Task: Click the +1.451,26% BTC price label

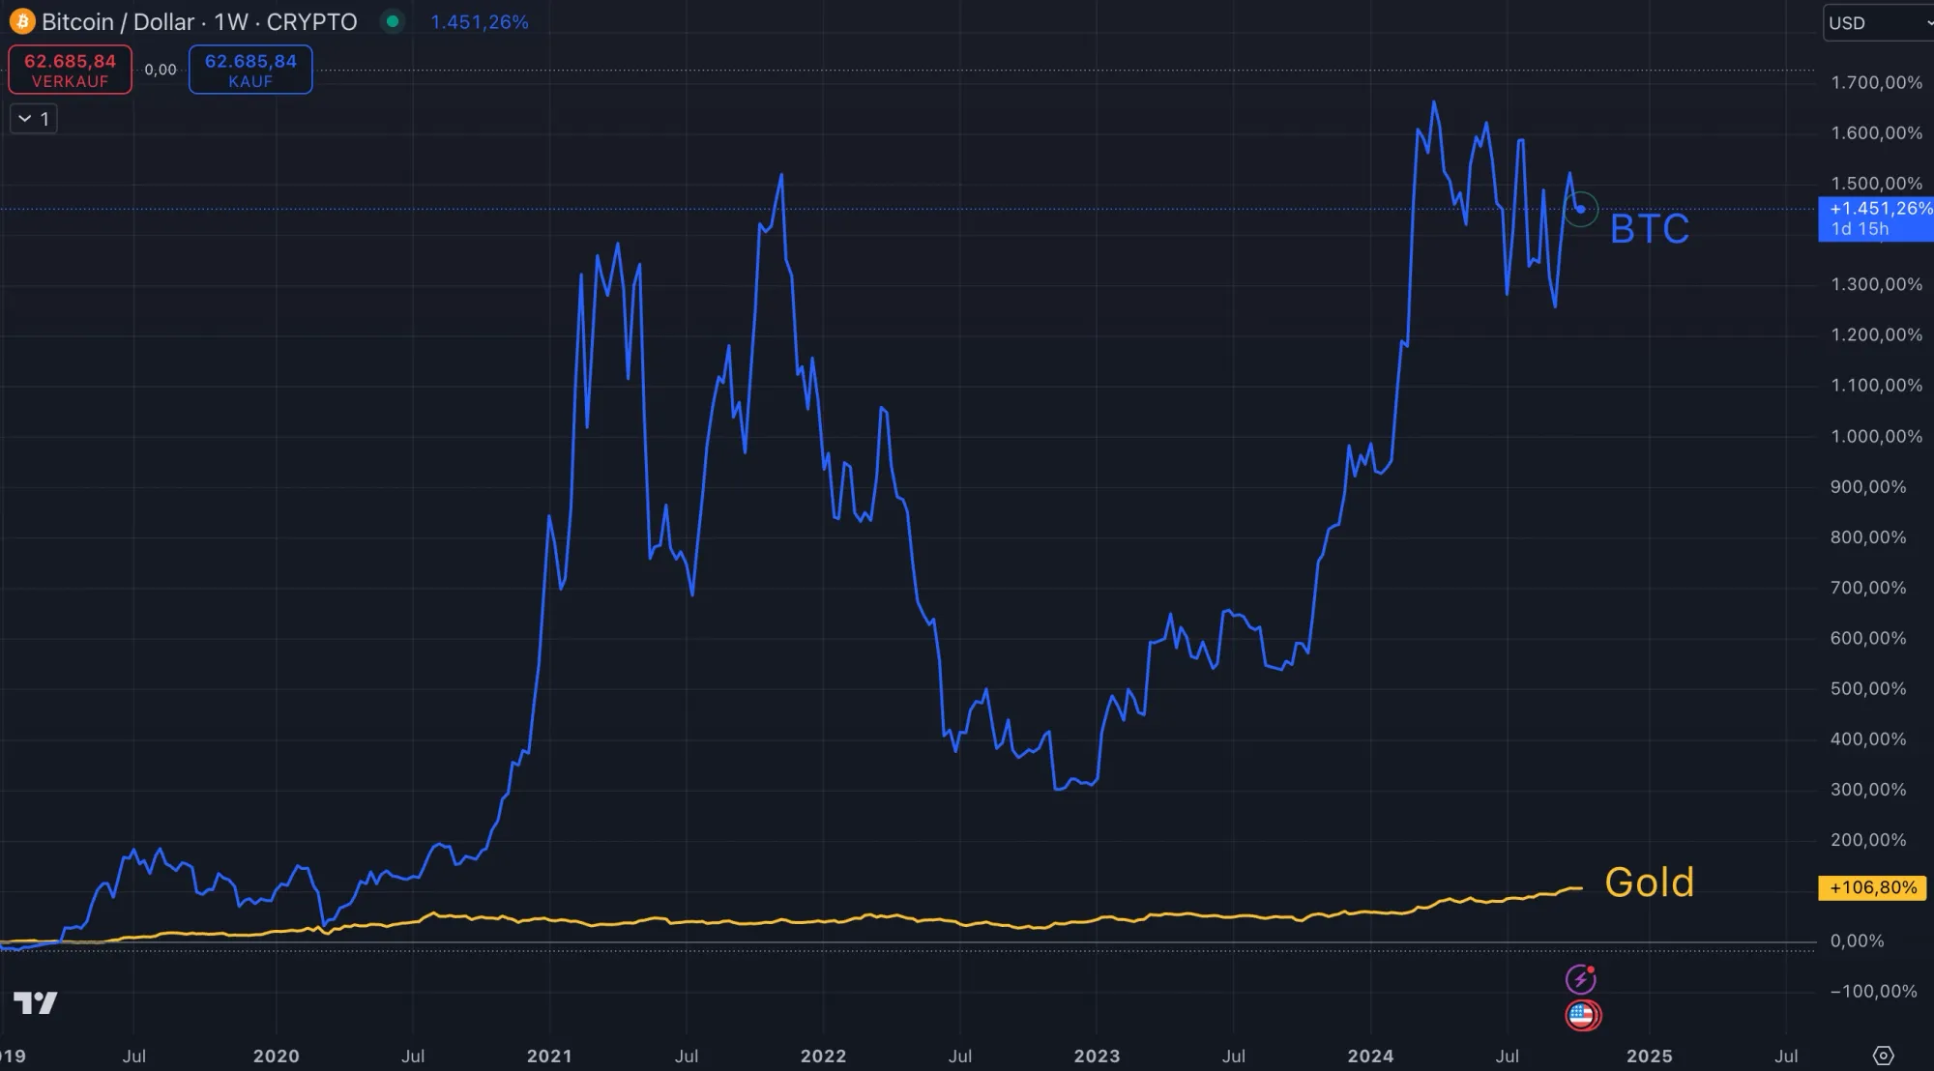Action: (1876, 218)
